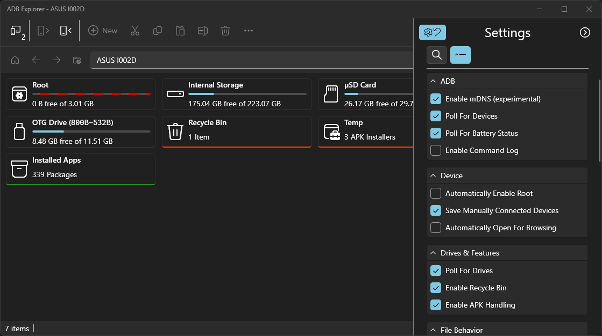Toggle Poll For Devices checkbox

coord(436,116)
